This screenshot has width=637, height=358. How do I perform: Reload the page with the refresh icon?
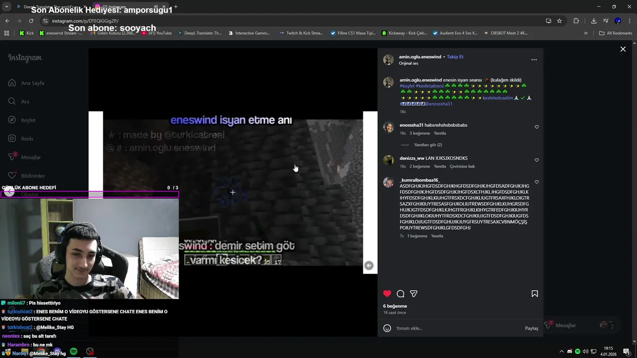(x=31, y=21)
